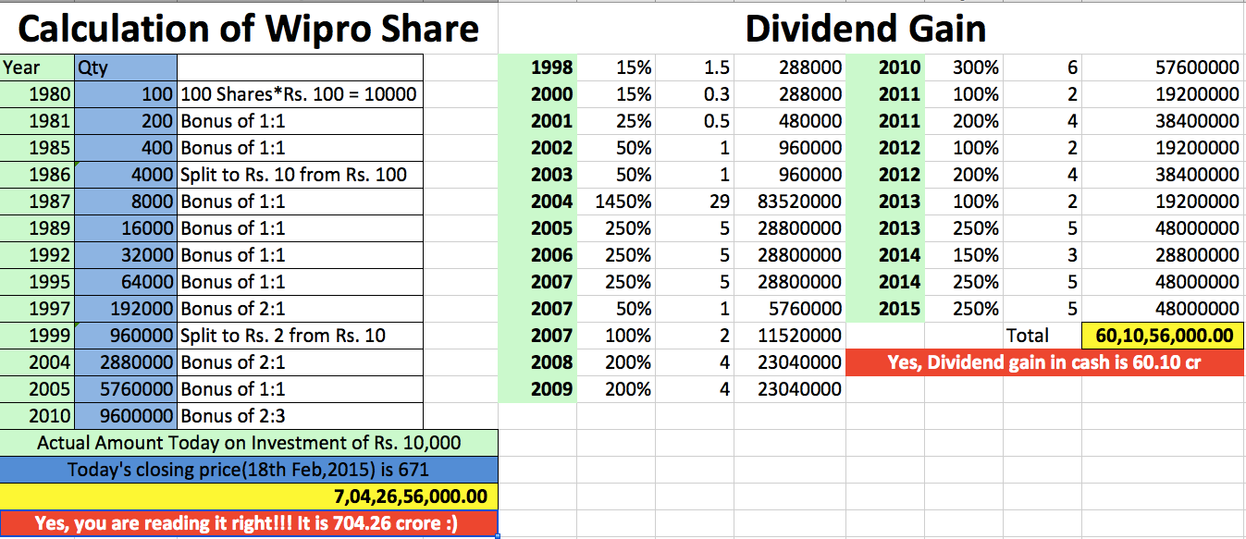This screenshot has width=1246, height=539.
Task: Click 'Actual Amount Today on Investment of Rs. 10,000'
Action: coord(249,443)
